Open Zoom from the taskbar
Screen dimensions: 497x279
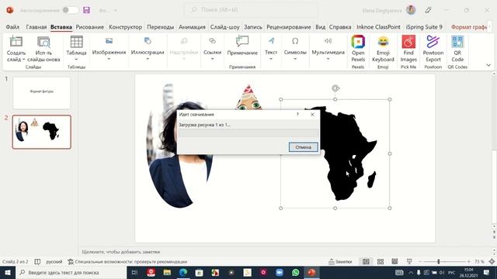click(x=280, y=272)
